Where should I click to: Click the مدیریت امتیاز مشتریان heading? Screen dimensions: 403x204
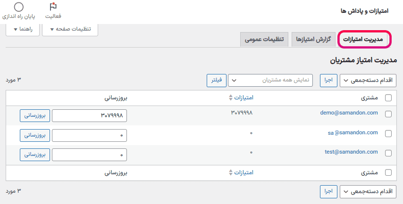coord(363,60)
